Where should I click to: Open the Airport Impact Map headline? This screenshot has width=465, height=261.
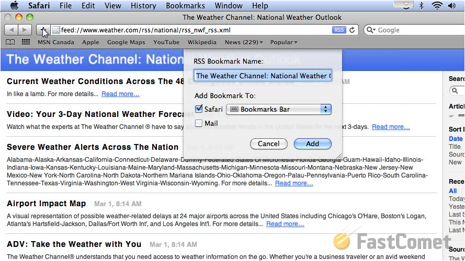click(x=46, y=204)
